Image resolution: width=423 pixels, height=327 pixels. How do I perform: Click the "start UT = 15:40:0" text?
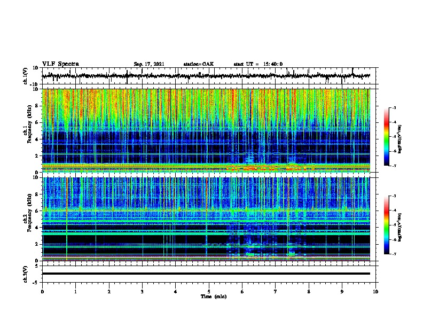point(258,64)
